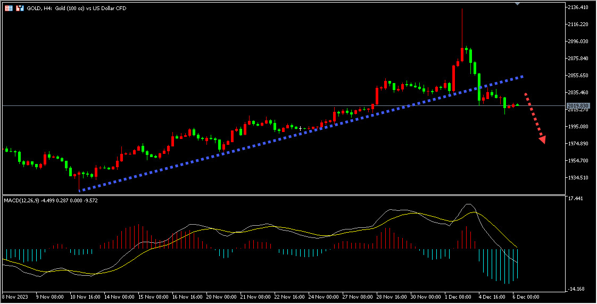Select the red candle with the tallest upper wick
The image size is (597, 304).
[x=462, y=54]
